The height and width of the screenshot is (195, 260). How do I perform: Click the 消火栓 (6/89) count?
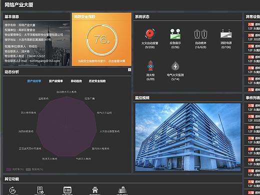(x=150, y=79)
